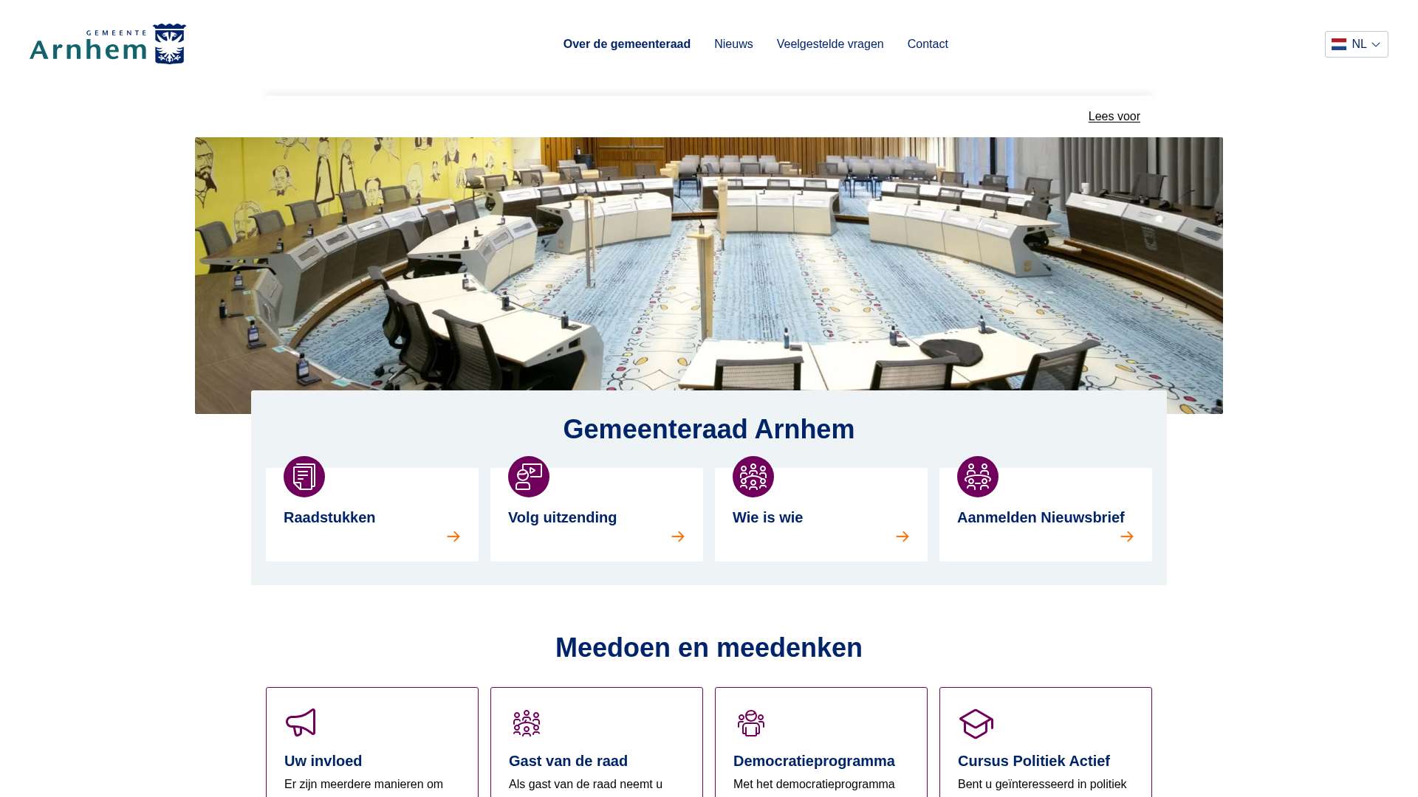Click the Volg uitzending video icon

[x=529, y=477]
